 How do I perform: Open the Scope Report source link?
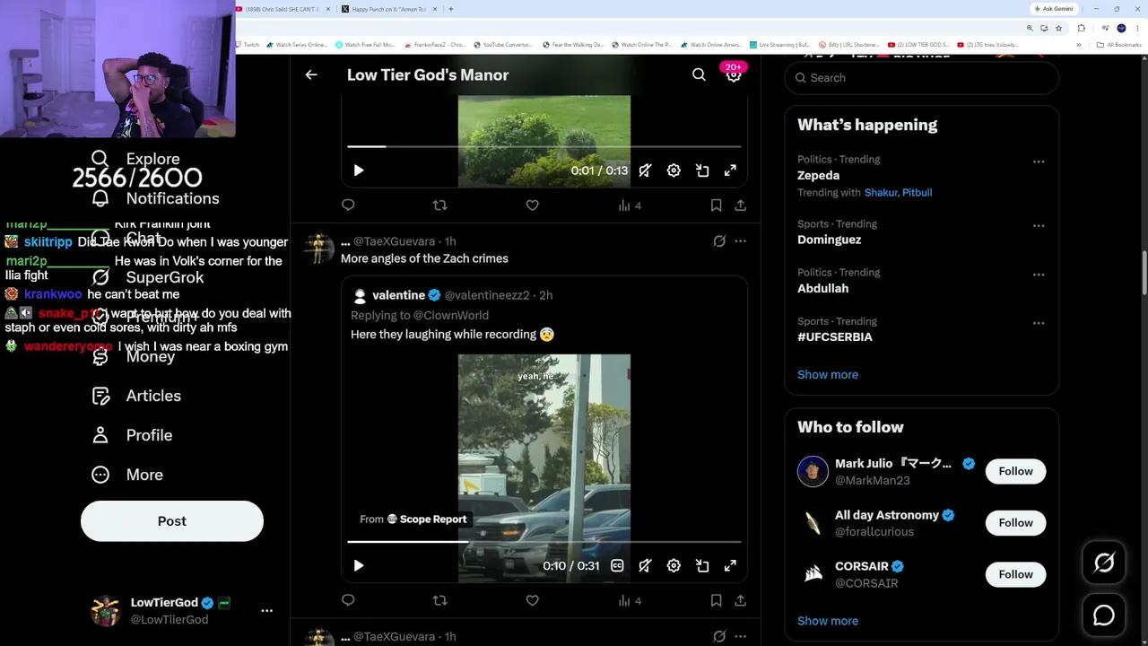(432, 519)
